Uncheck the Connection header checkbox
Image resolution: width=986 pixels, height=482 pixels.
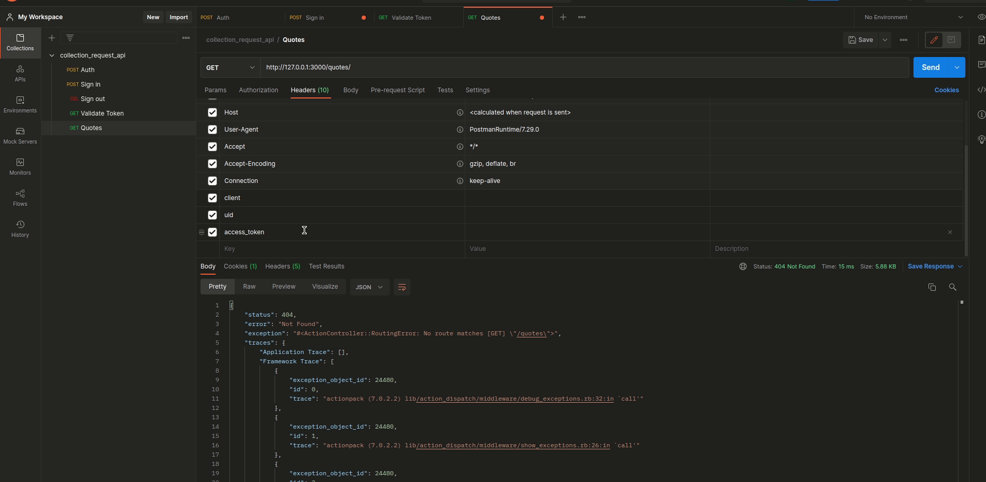tap(212, 181)
